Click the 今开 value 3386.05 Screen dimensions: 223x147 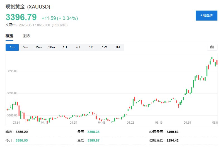(22, 141)
